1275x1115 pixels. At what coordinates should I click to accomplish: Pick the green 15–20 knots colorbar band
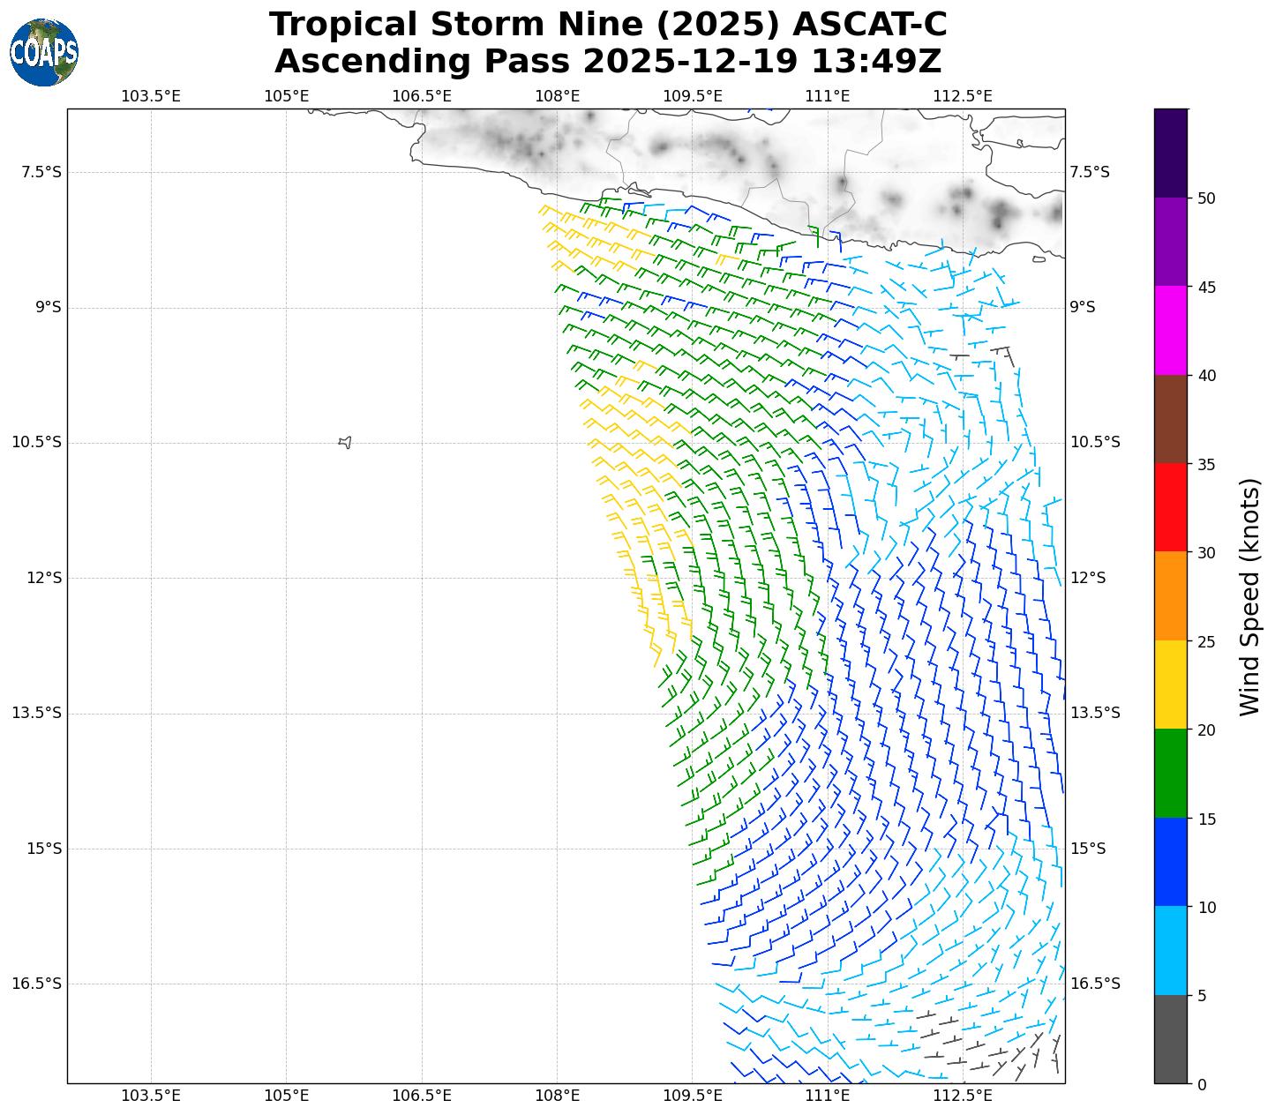1171,773
